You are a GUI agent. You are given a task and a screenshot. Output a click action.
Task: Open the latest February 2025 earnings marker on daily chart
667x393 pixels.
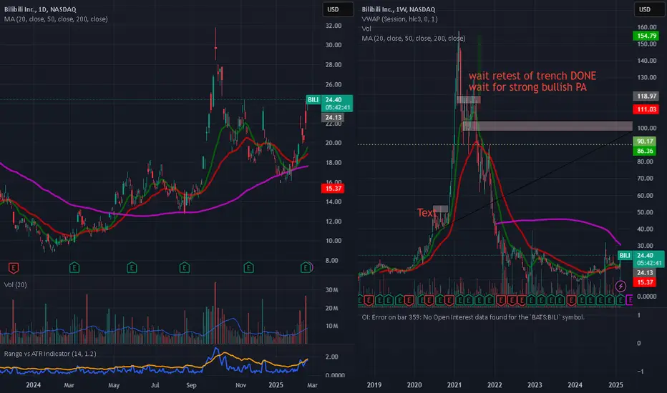pyautogui.click(x=306, y=268)
